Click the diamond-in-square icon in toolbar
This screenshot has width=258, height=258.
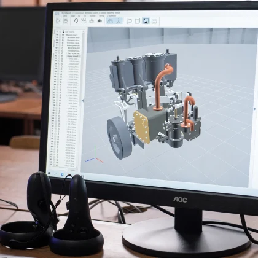[x=58, y=20]
